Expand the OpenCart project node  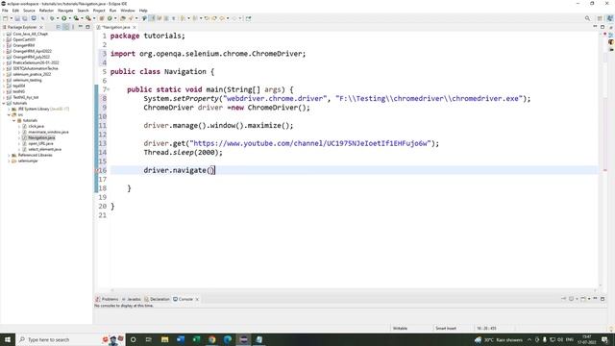coord(4,40)
